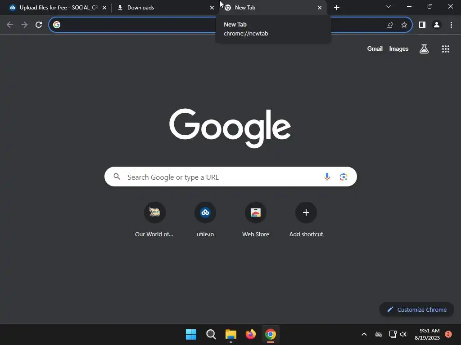461x345 pixels.
Task: Close the New Tab tab
Action: tap(320, 8)
